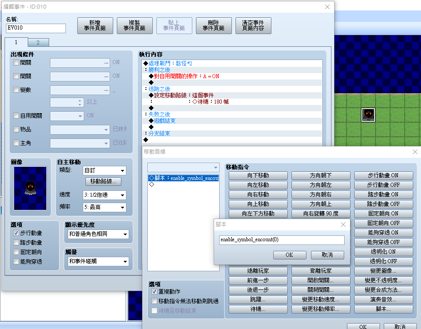Click the 方向朝下 command
Viewport: 421px width, 329px height.
(x=321, y=175)
